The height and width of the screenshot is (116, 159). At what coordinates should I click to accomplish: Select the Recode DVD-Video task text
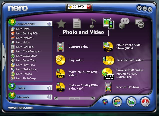click(x=130, y=60)
